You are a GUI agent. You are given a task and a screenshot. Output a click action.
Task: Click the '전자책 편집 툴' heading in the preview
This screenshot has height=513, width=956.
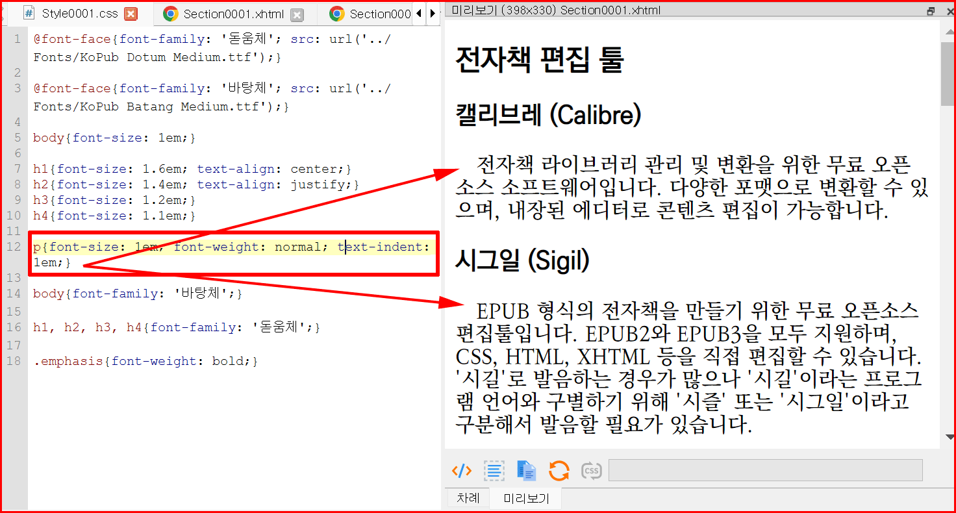(x=540, y=60)
